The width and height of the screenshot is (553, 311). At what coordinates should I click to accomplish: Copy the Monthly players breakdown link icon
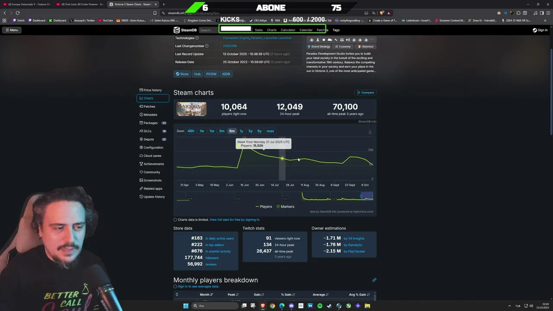point(374,280)
